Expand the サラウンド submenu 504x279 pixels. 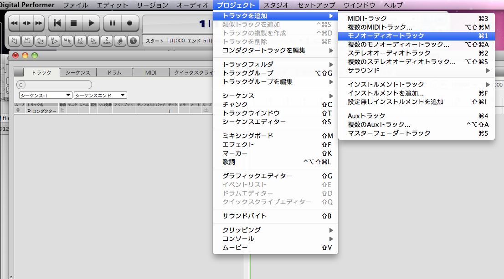tap(416, 70)
